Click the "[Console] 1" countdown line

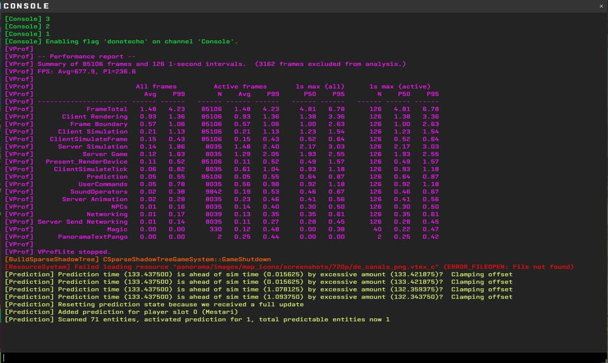pos(27,34)
